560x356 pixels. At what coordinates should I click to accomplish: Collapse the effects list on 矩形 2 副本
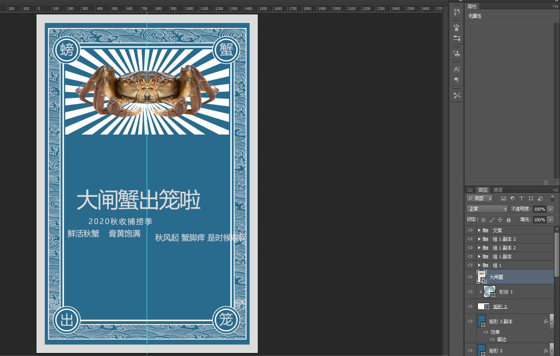pyautogui.click(x=552, y=321)
